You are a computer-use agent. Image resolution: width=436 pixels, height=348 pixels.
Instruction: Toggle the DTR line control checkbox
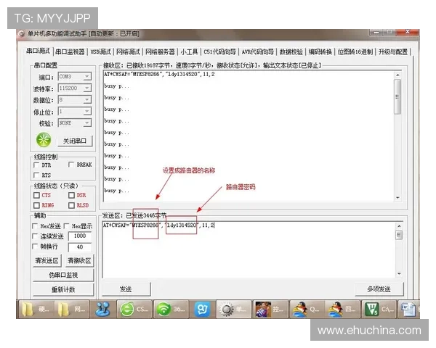[36, 165]
